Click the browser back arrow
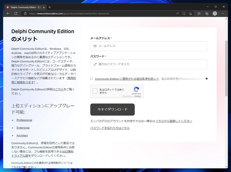 [x=8, y=13]
